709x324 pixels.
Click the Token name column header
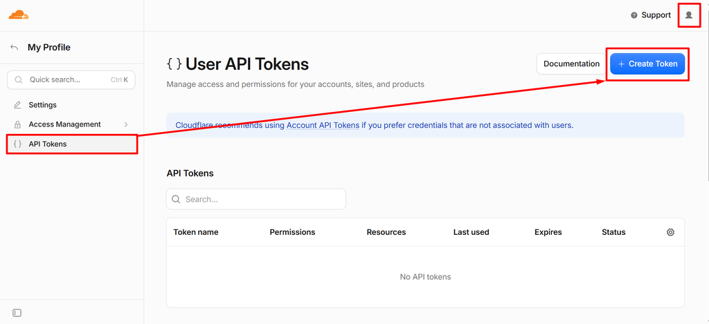coord(196,232)
